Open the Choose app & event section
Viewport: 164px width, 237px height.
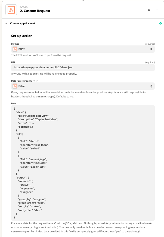(23, 23)
